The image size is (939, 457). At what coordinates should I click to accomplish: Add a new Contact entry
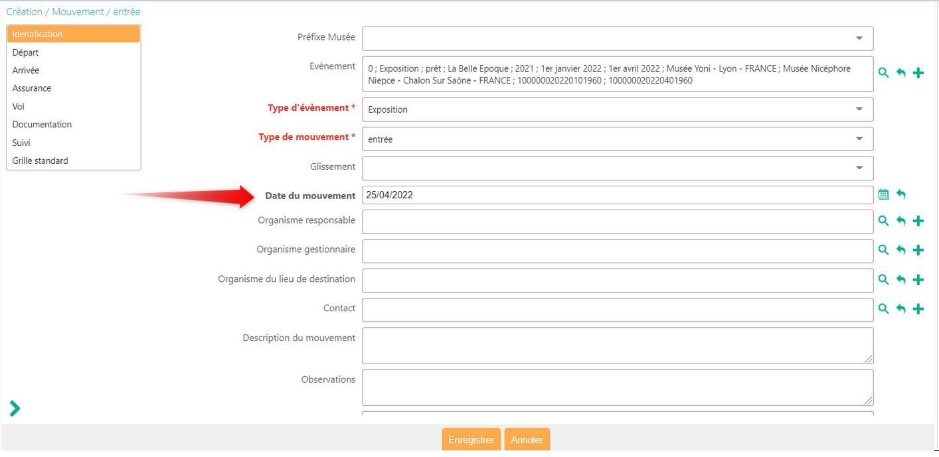tap(918, 309)
